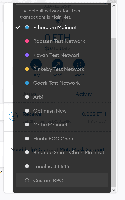This screenshot has width=125, height=200.
Task: Select the Optimisn New radio dot
Action: 27,110
